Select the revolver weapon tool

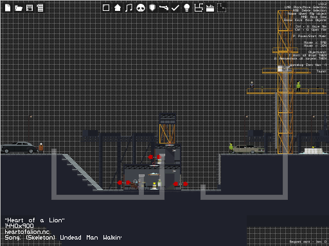pos(164,8)
